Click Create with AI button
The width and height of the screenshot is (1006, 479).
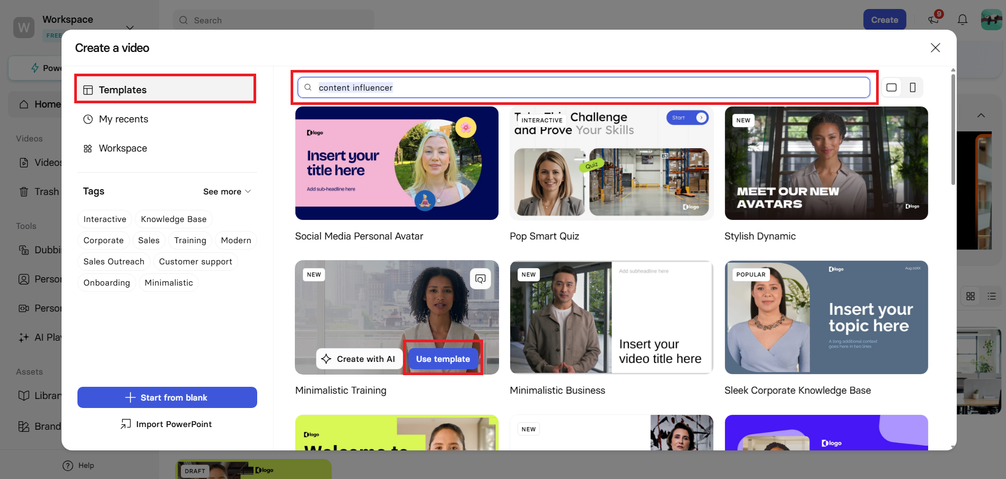[358, 359]
